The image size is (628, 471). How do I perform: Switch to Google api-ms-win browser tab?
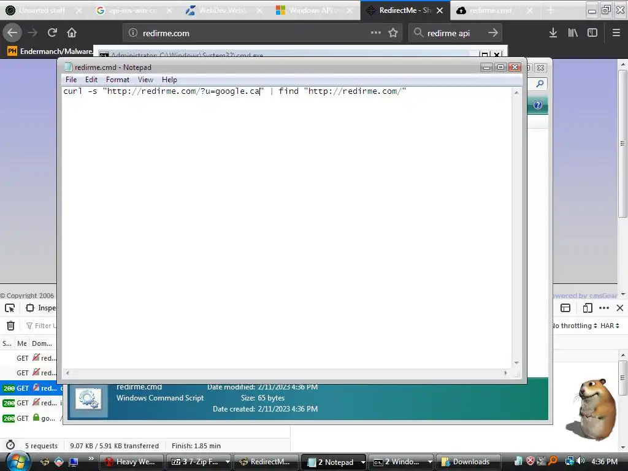pos(132,10)
